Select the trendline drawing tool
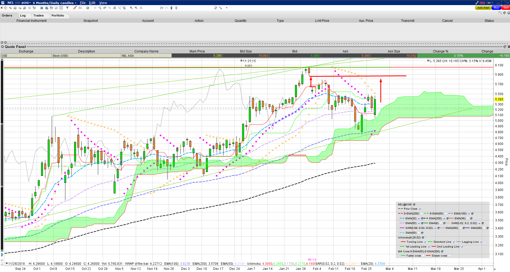 point(119,8)
